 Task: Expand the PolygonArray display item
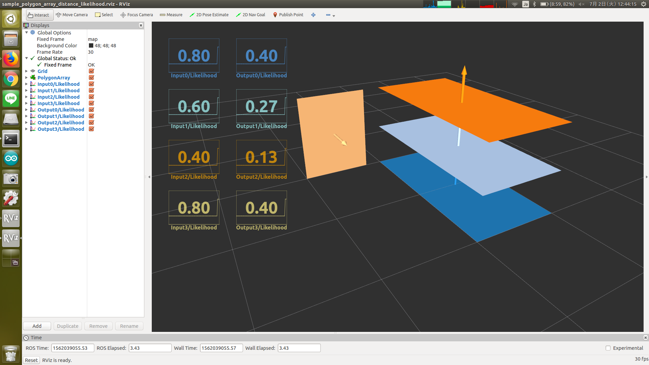click(26, 78)
